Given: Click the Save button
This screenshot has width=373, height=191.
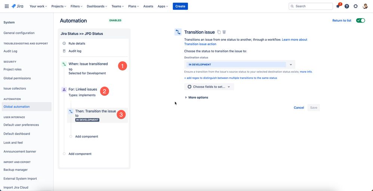Looking at the screenshot, I should [314, 108].
